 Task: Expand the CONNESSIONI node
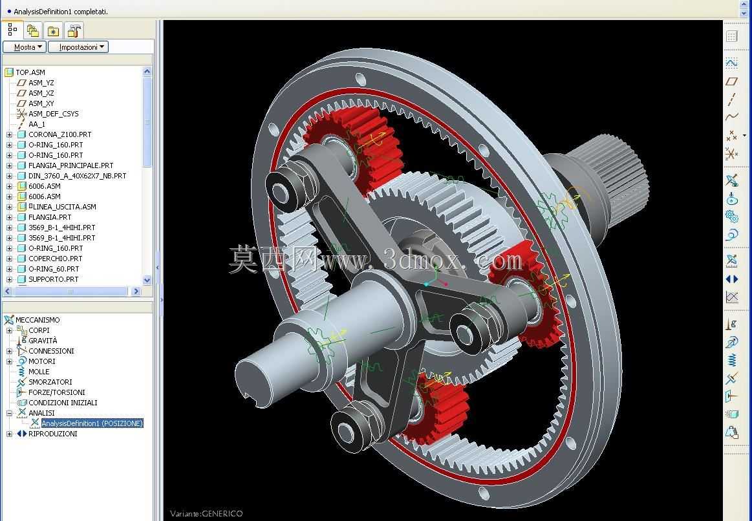(x=9, y=352)
